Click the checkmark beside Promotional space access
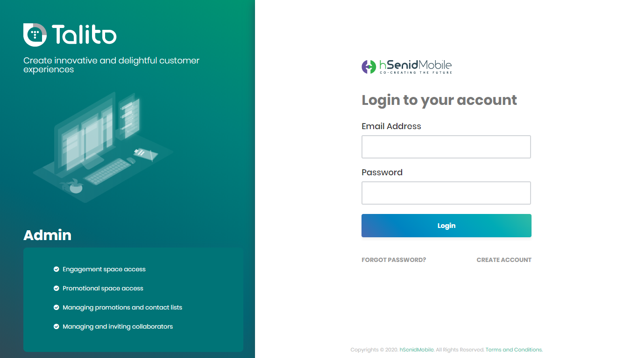Viewport: 638px width, 358px height. 57,289
